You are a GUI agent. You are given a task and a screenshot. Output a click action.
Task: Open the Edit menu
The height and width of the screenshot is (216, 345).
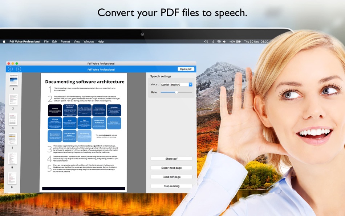(x=54, y=41)
